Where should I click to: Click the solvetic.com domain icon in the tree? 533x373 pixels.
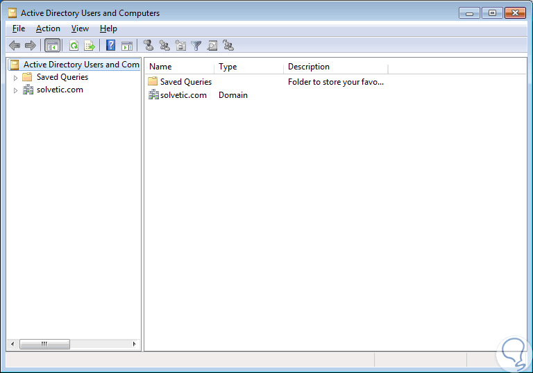pyautogui.click(x=28, y=90)
